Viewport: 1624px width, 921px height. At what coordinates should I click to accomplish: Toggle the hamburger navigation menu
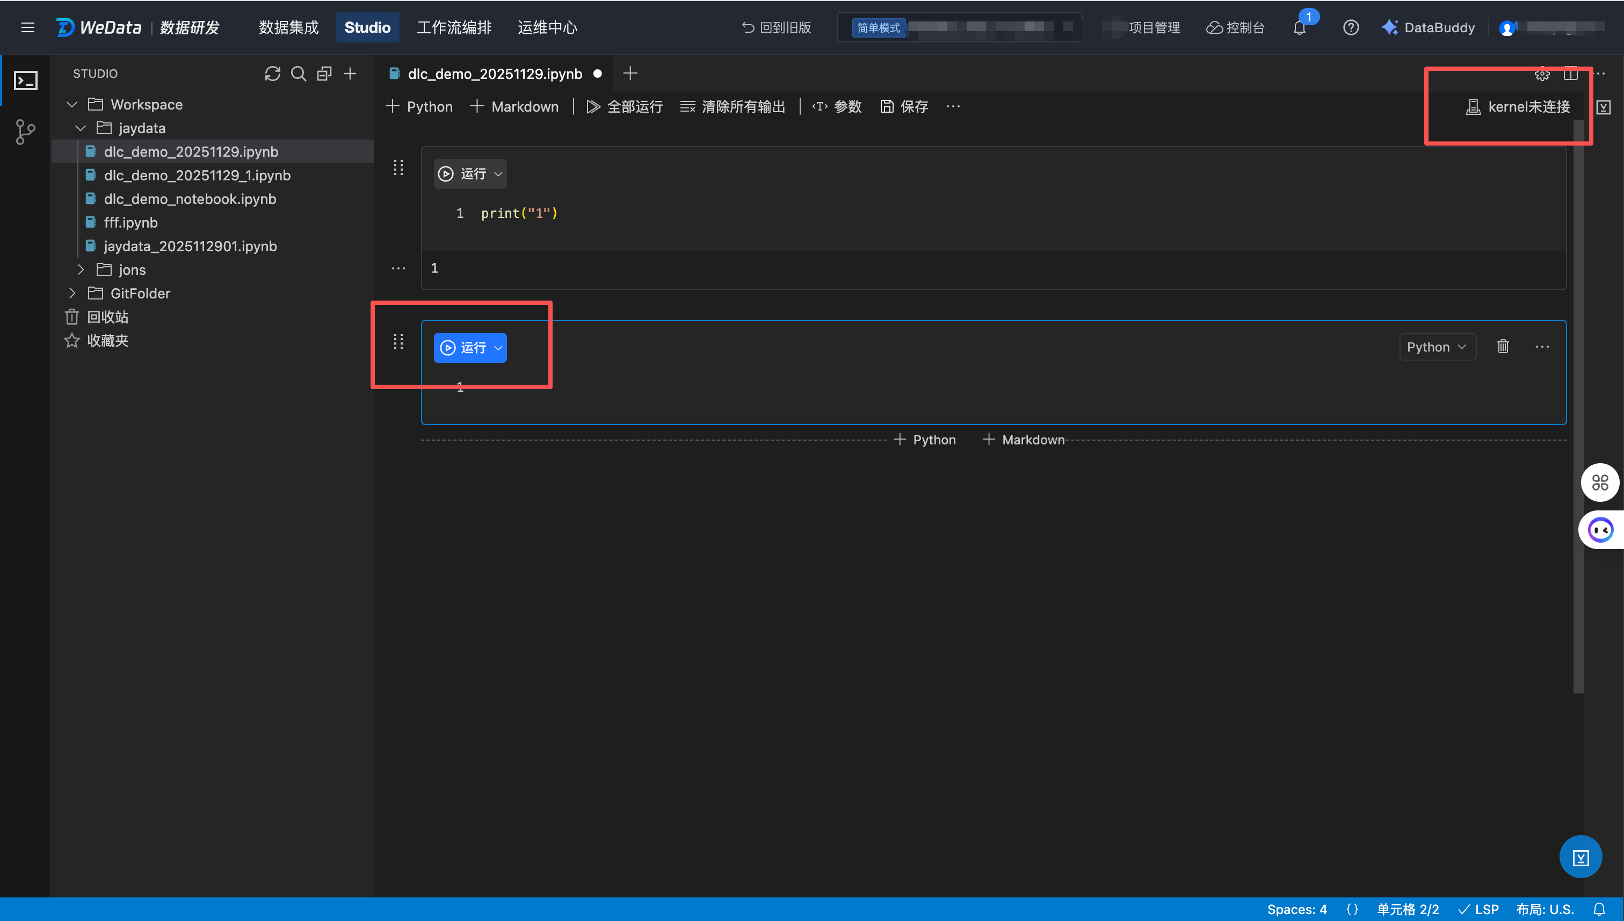(28, 28)
